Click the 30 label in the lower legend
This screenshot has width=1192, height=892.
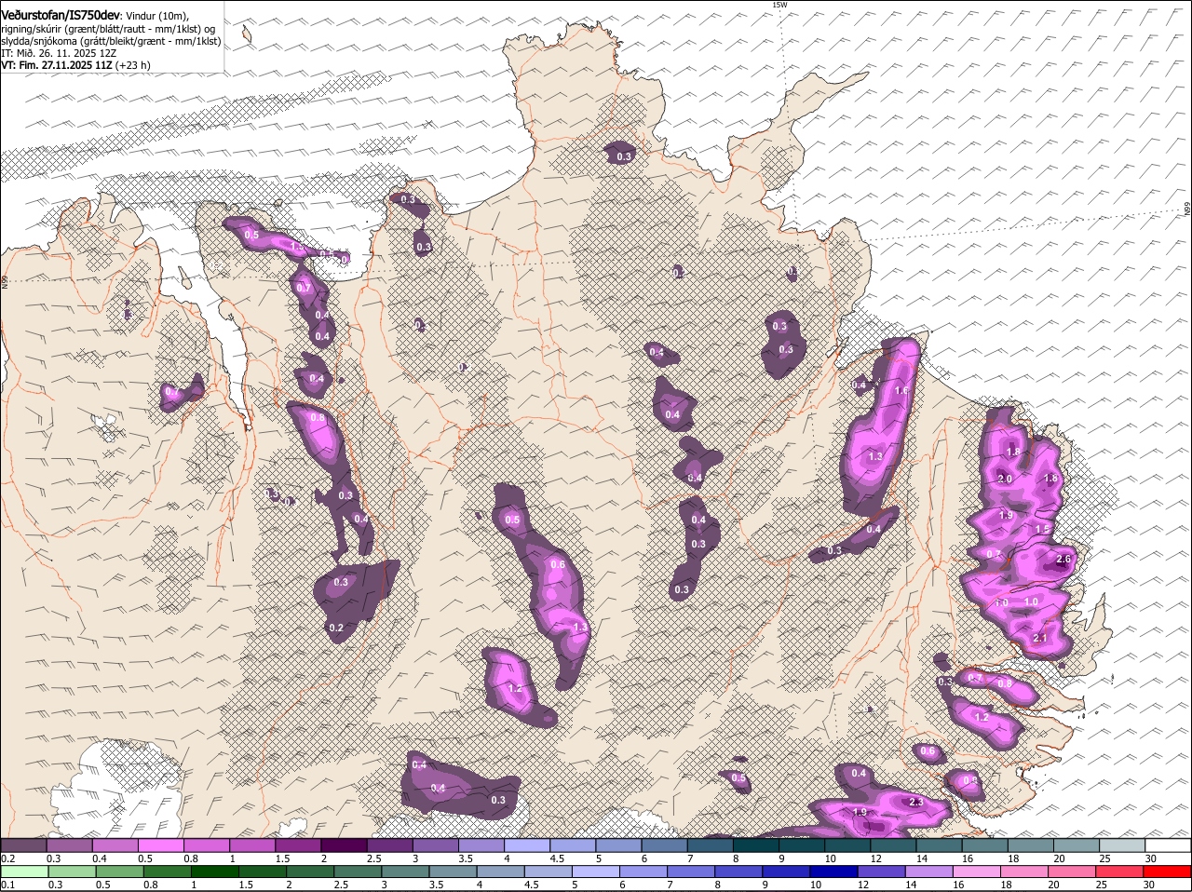coord(1148,885)
